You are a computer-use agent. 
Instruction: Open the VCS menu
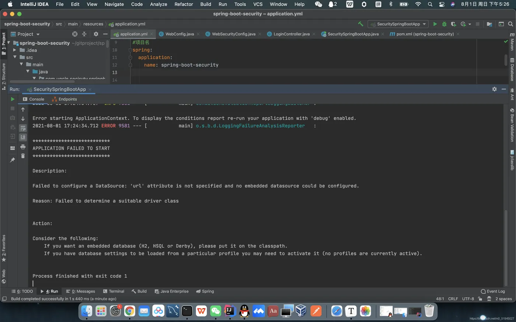coord(258,4)
